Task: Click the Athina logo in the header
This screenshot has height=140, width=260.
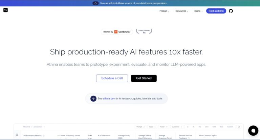Action: [x=5, y=10]
